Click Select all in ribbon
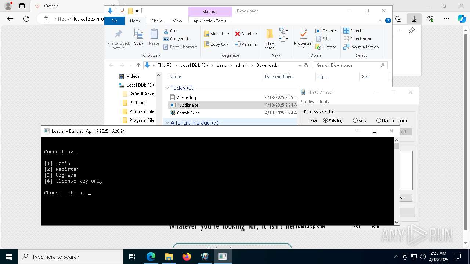470x264 pixels. tap(355, 31)
